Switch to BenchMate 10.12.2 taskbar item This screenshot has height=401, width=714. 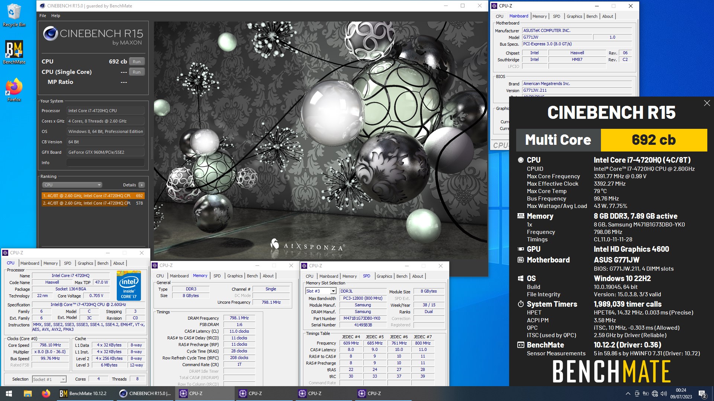pyautogui.click(x=85, y=393)
